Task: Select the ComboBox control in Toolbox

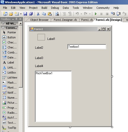Action: (9, 52)
